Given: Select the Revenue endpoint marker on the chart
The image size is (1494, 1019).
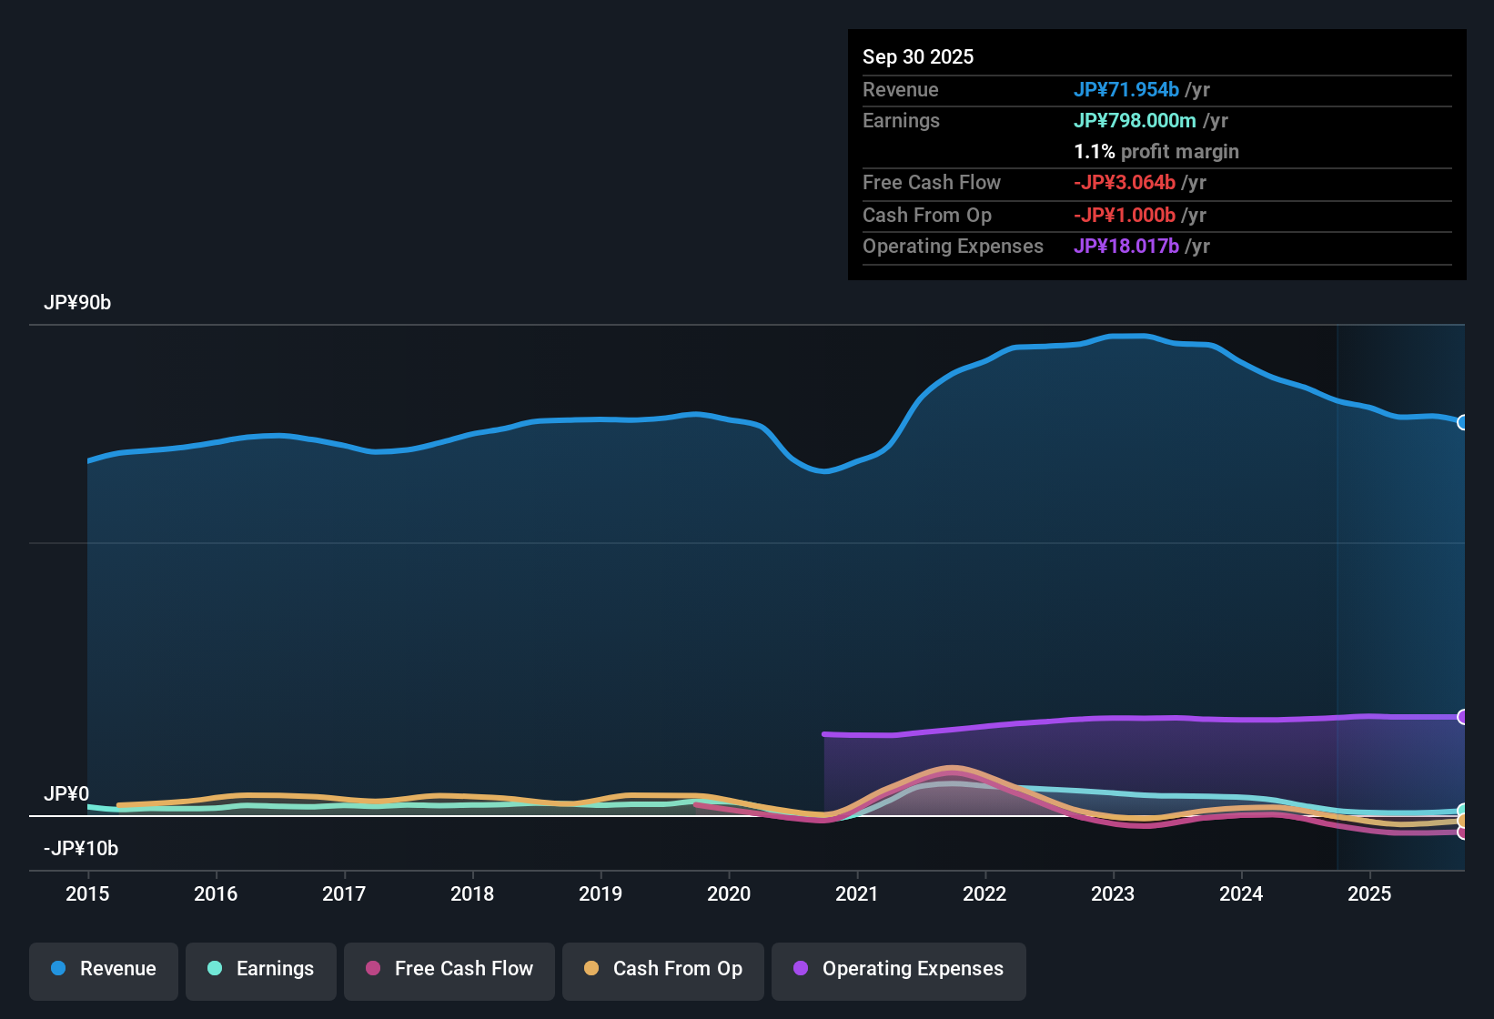Looking at the screenshot, I should coord(1463,421).
